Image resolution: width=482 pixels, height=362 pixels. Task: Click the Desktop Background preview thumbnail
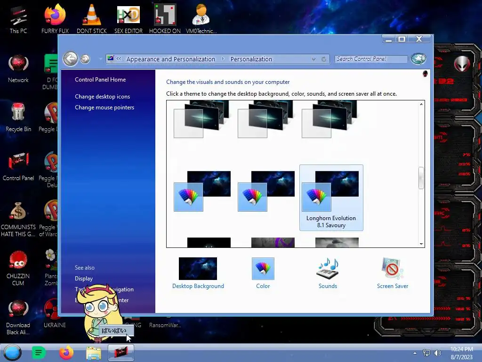coord(198,268)
